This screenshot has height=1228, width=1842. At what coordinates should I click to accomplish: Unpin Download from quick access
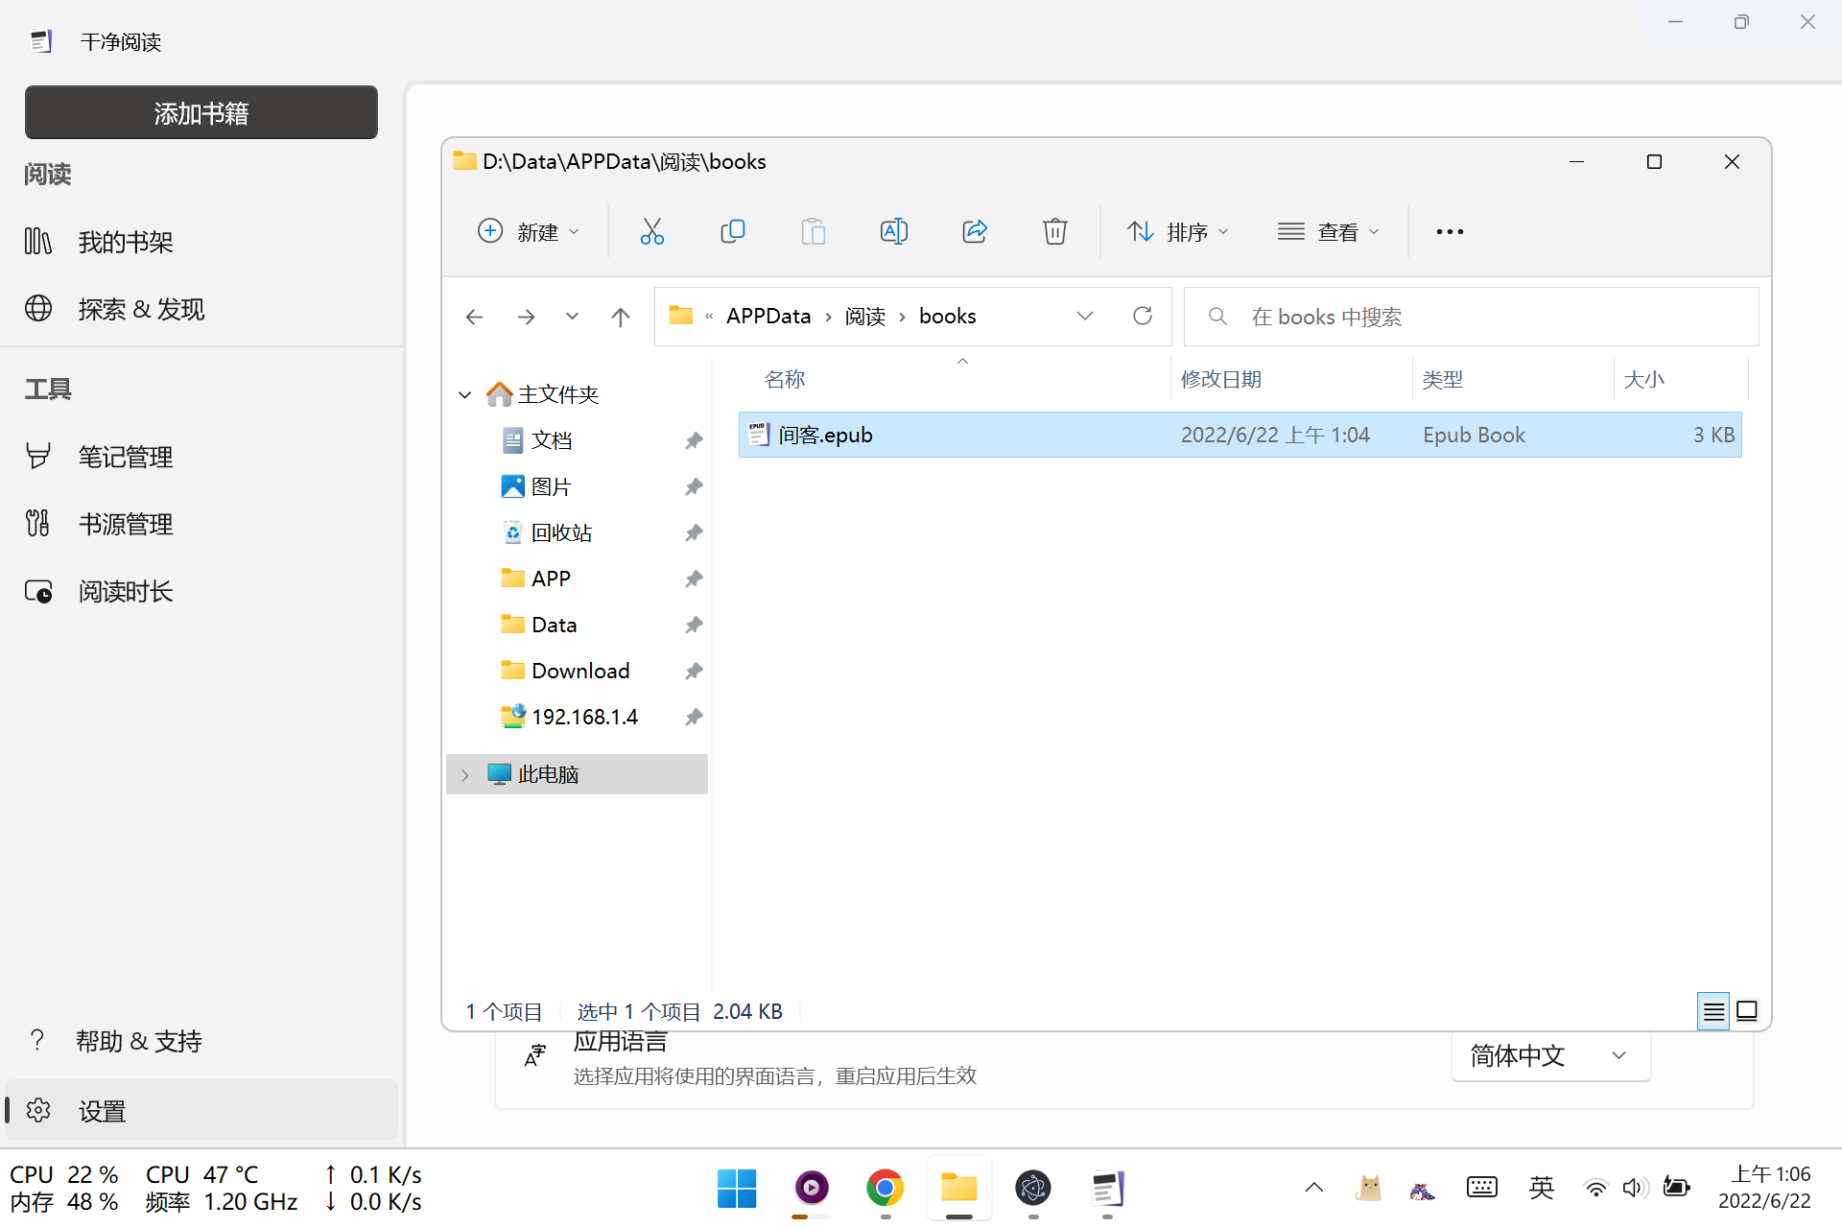click(694, 671)
